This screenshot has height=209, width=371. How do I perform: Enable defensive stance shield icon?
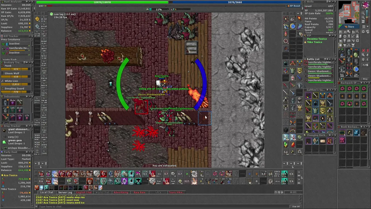click(363, 60)
